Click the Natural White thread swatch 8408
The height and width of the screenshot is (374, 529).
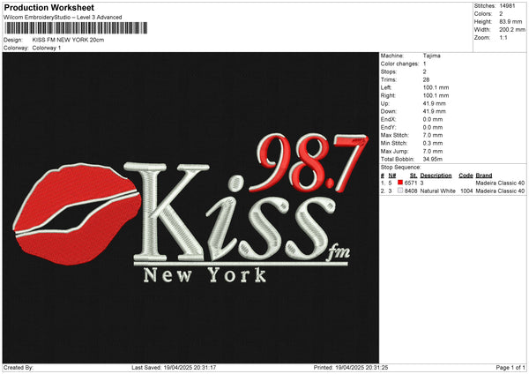[400, 191]
